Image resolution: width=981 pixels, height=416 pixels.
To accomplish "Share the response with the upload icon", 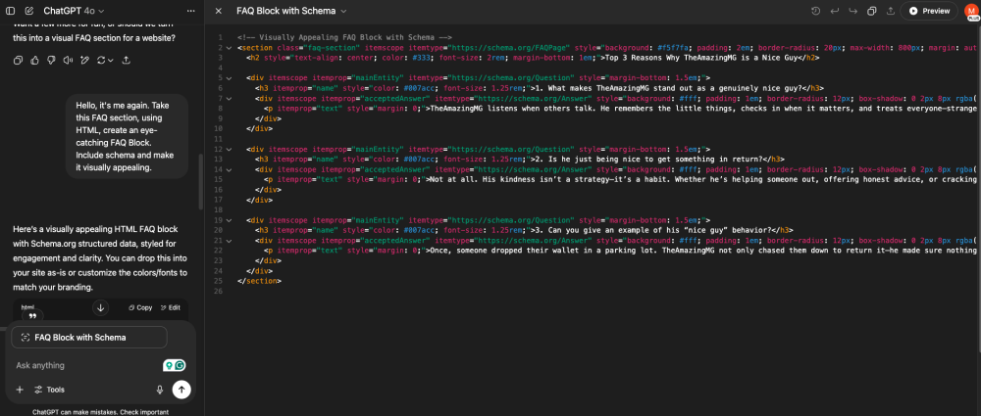I will (126, 60).
